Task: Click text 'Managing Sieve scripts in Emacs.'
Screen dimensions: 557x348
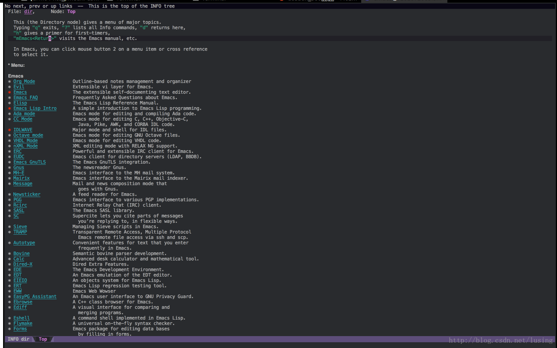Action: coord(115,227)
